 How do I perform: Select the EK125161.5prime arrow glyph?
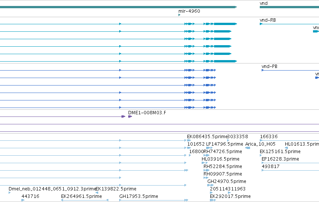coord(261,155)
